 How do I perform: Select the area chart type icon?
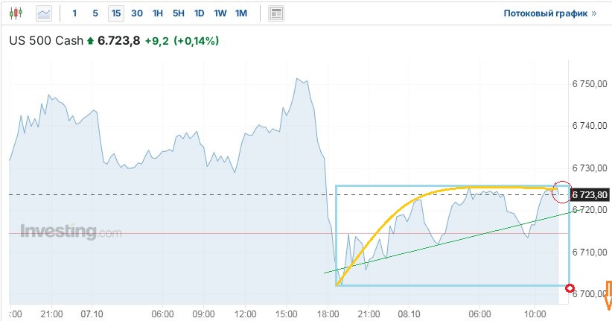[x=44, y=13]
